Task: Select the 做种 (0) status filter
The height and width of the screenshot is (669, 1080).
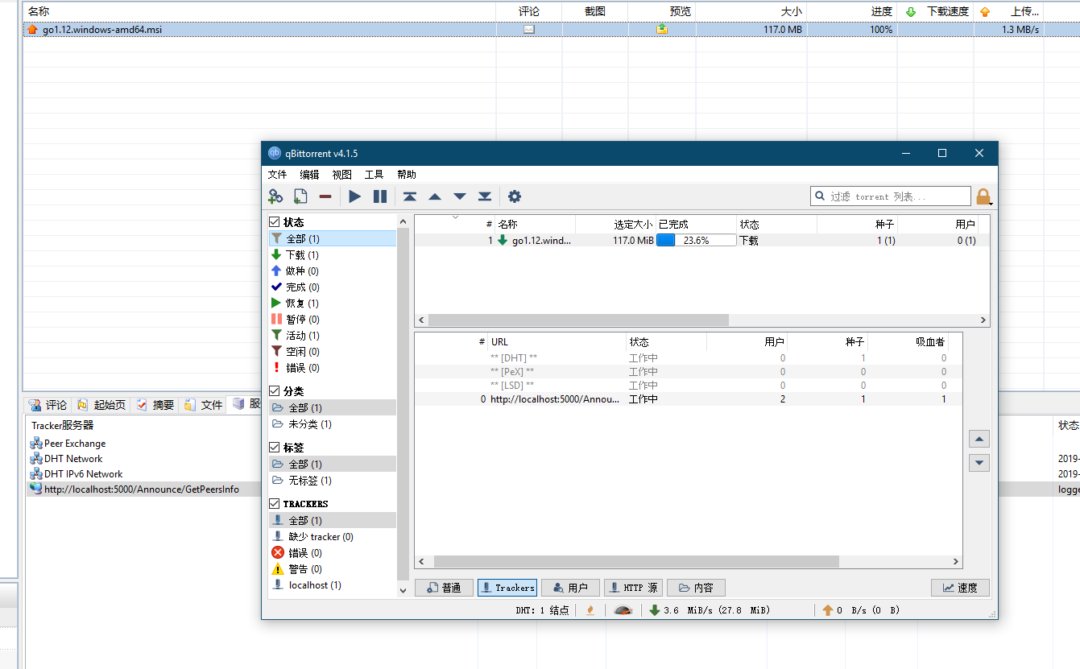Action: click(x=333, y=271)
